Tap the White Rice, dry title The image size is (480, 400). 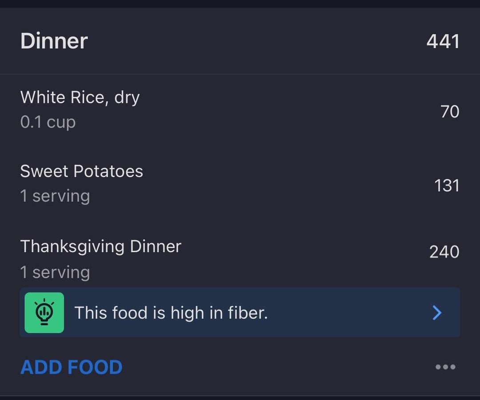(x=80, y=97)
